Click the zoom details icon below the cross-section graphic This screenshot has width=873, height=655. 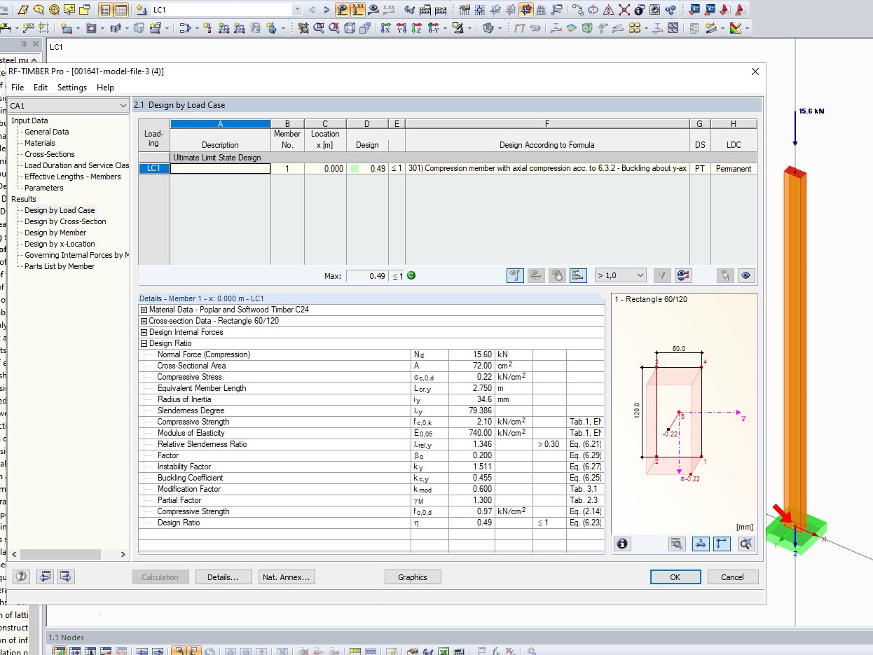point(678,544)
